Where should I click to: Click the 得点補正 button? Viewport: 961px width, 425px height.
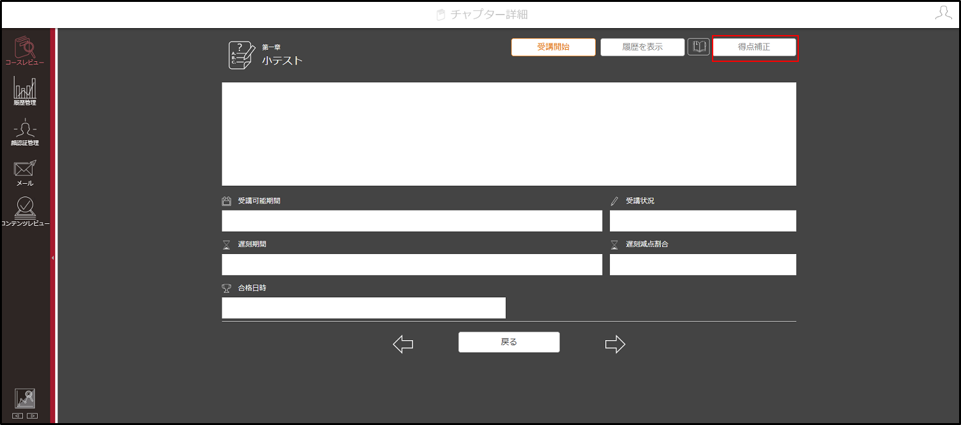point(754,47)
